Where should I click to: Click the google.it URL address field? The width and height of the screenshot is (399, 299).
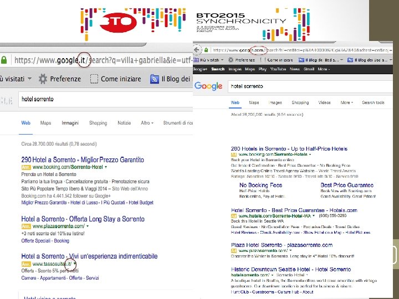(103, 60)
